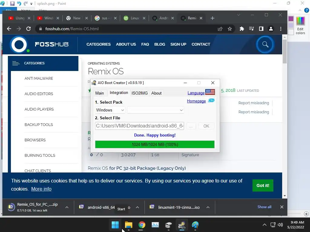The height and width of the screenshot is (232, 310).
Task: Open CATEGORIES in FossHub navigation
Action: coord(98,44)
